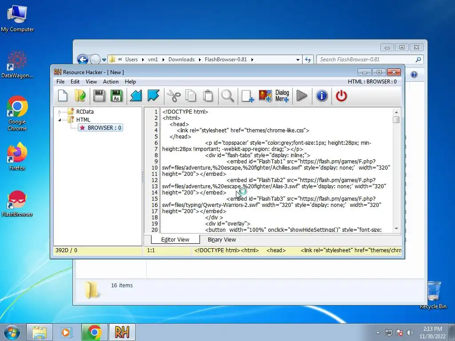The width and height of the screenshot is (455, 341).
Task: Open the Google Chrome desktop shortcut
Action: point(17,113)
